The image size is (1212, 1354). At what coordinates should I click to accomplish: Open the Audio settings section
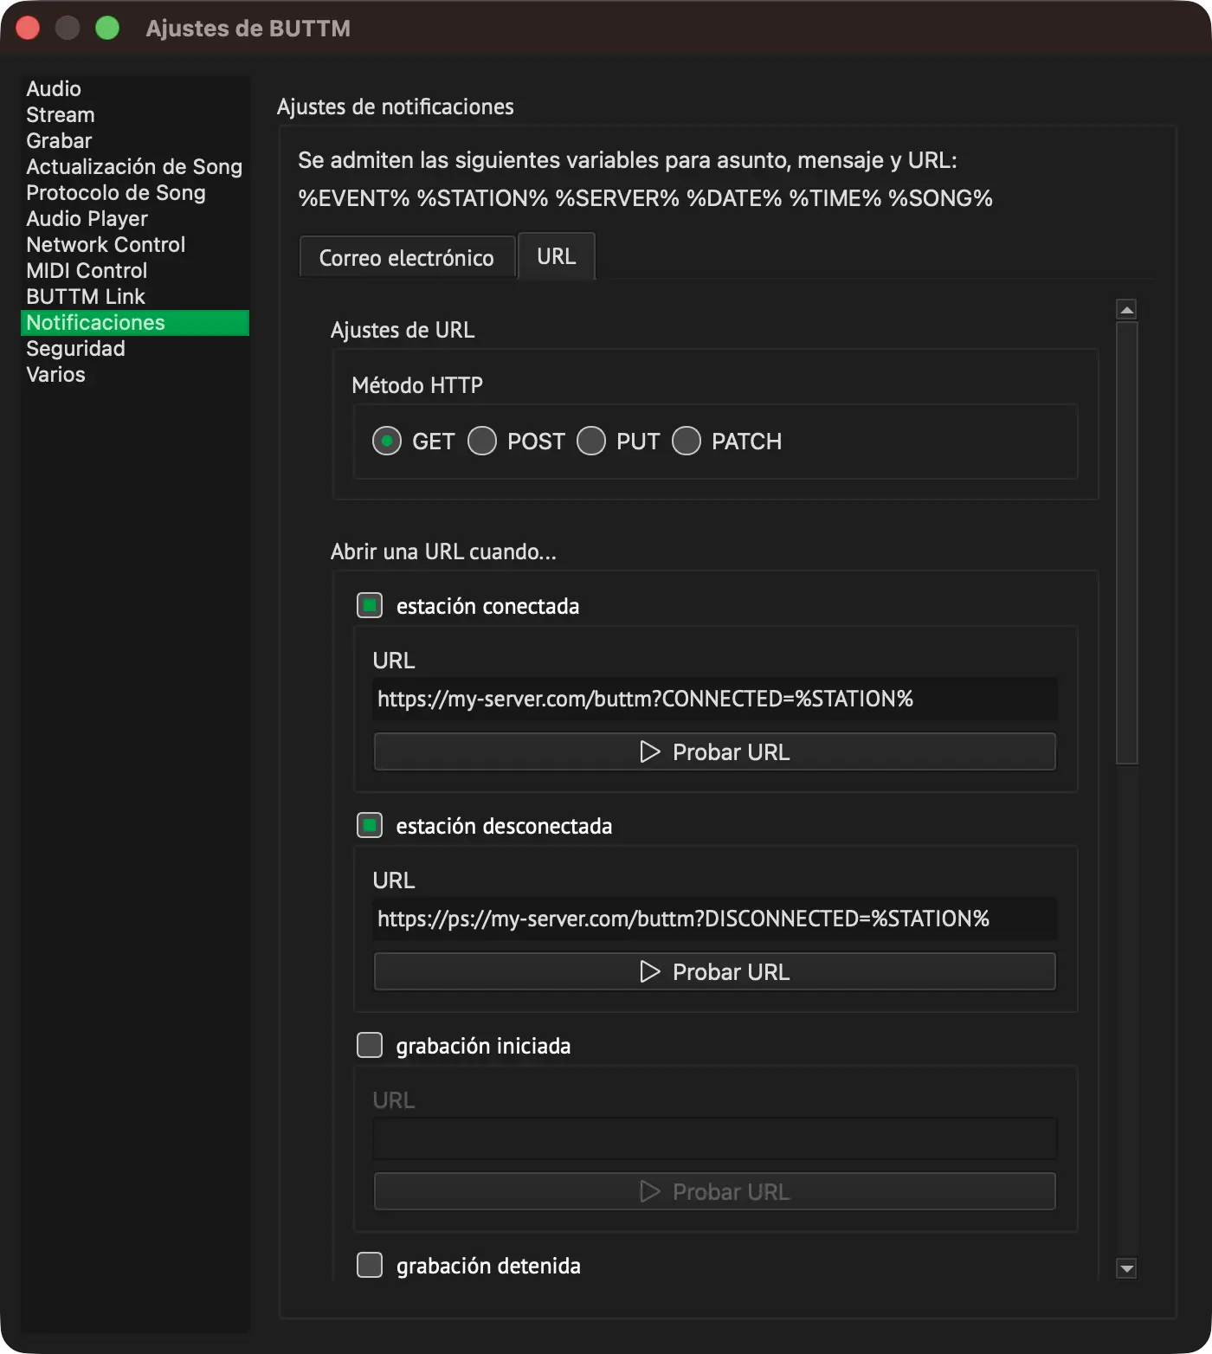[135, 89]
